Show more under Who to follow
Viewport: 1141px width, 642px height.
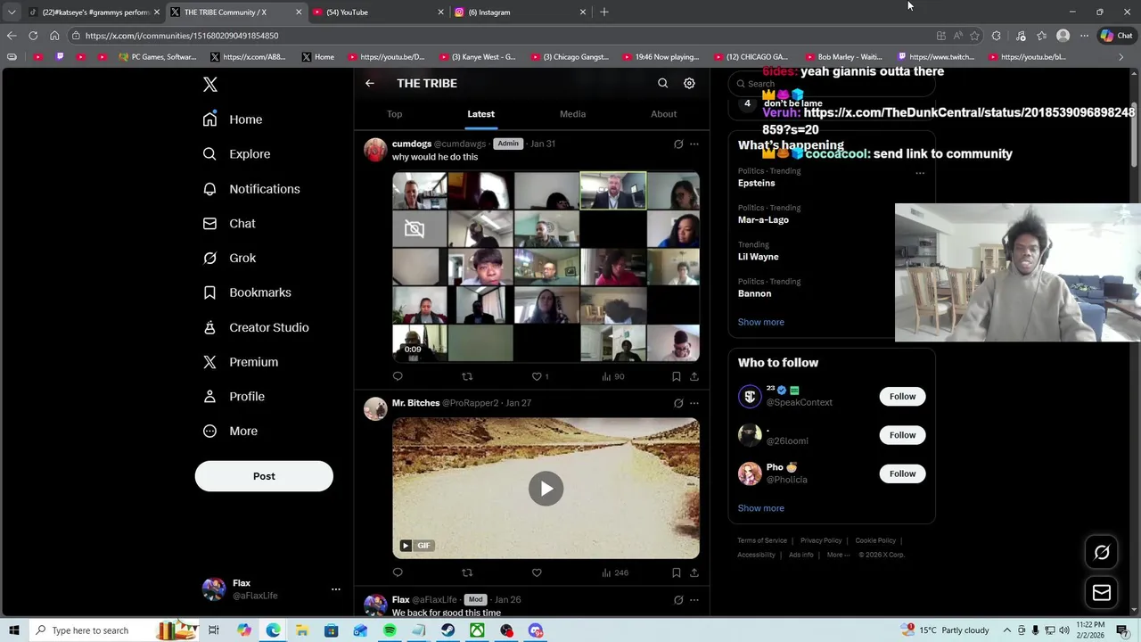pos(760,508)
